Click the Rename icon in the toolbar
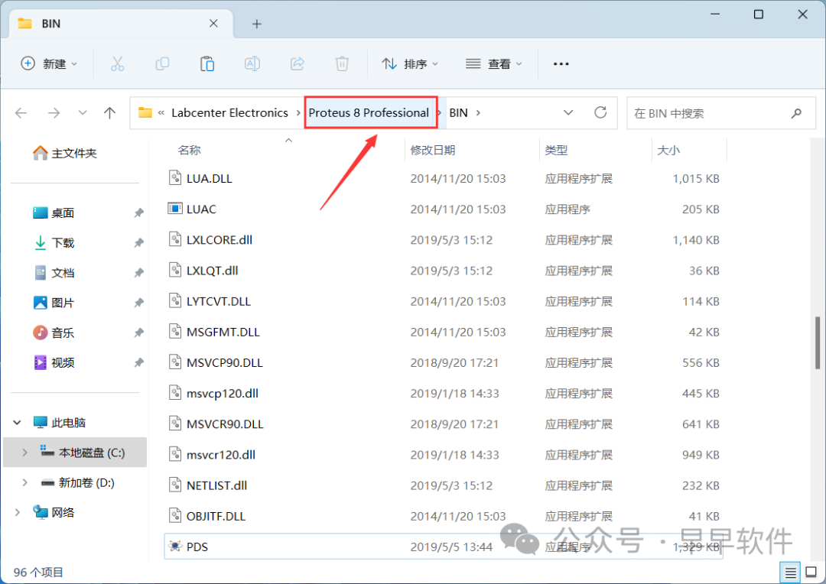 click(x=252, y=63)
